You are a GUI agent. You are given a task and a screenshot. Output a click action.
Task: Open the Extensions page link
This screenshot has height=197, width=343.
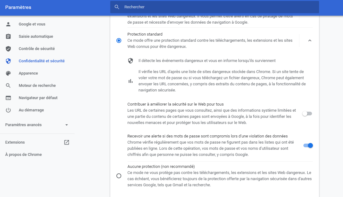tap(15, 142)
